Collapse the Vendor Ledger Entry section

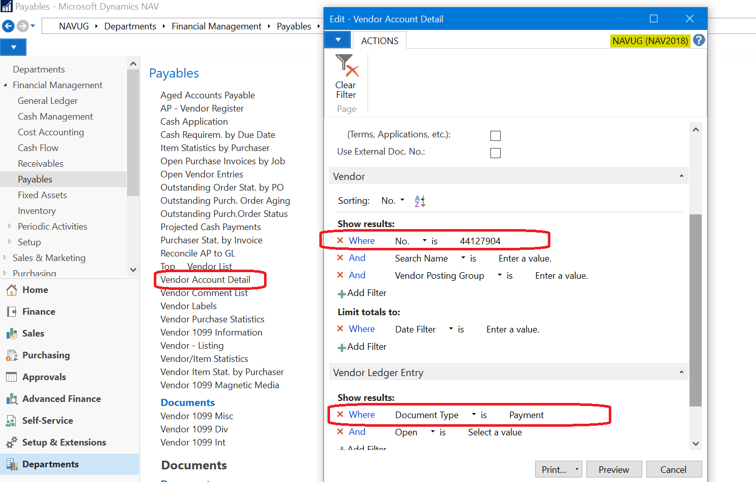(x=681, y=373)
